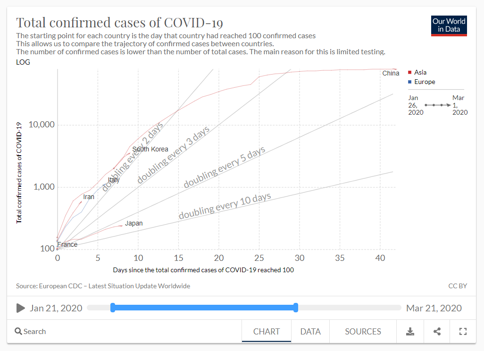Click the Search magnifier icon
This screenshot has height=351, width=484.
[x=18, y=331]
